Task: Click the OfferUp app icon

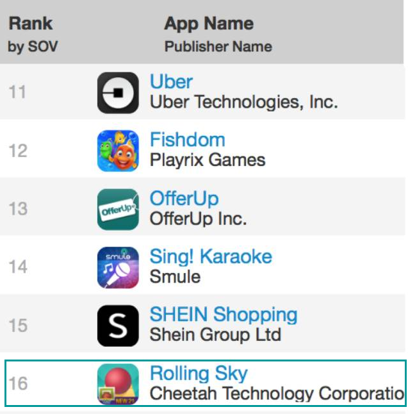Action: 118,210
